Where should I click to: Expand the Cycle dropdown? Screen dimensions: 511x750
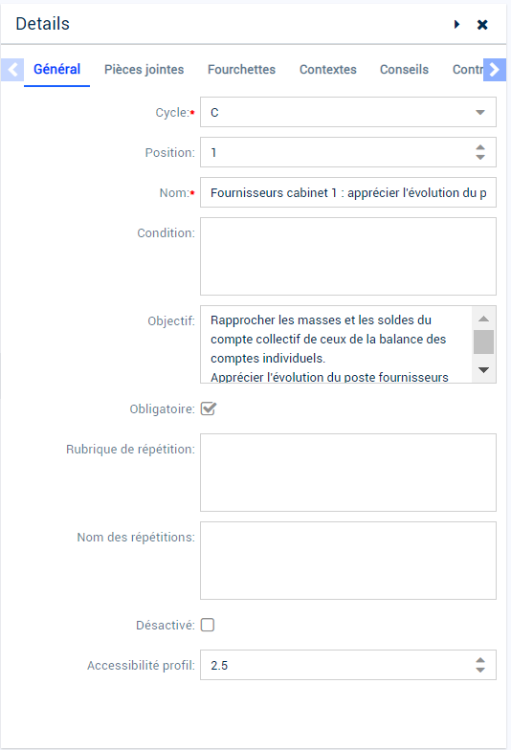(480, 113)
